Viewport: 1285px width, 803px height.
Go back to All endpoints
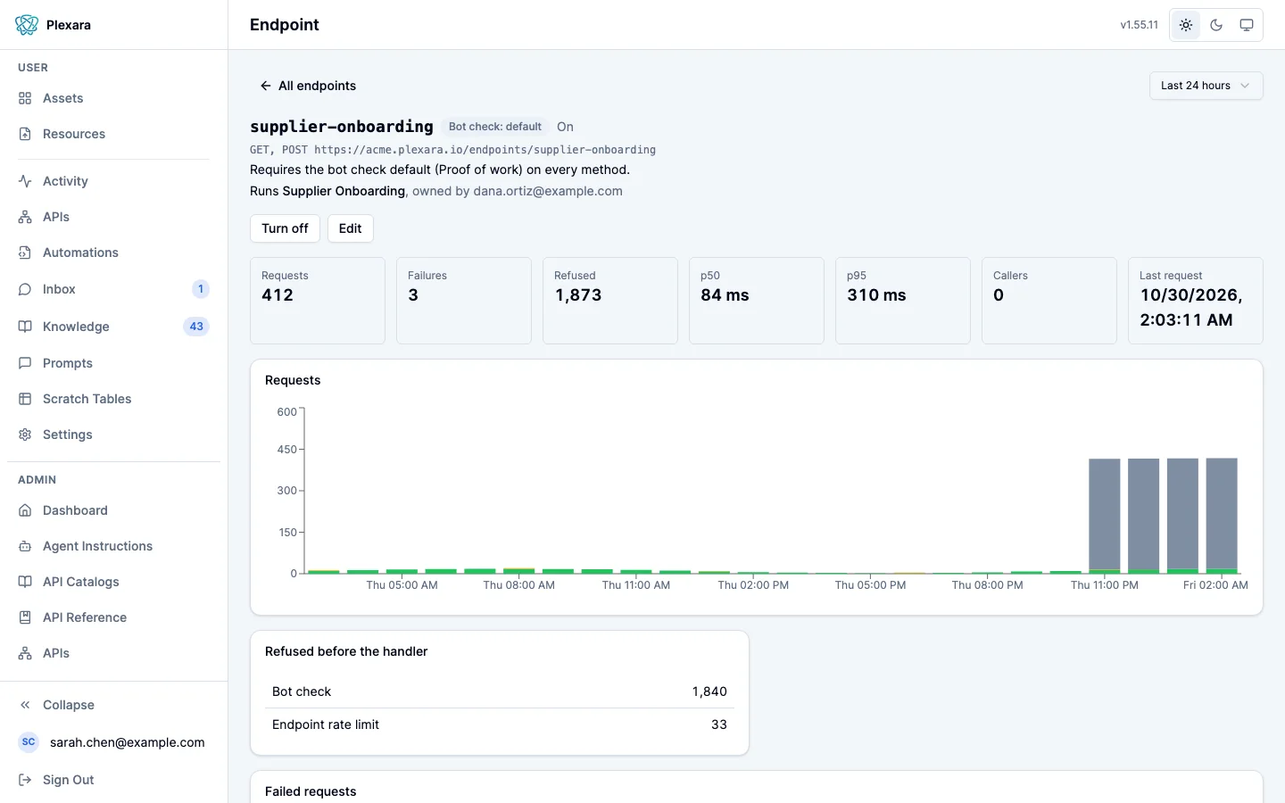(x=308, y=86)
